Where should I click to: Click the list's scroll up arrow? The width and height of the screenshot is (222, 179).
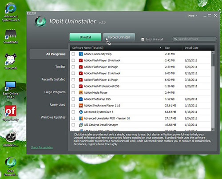point(213,52)
